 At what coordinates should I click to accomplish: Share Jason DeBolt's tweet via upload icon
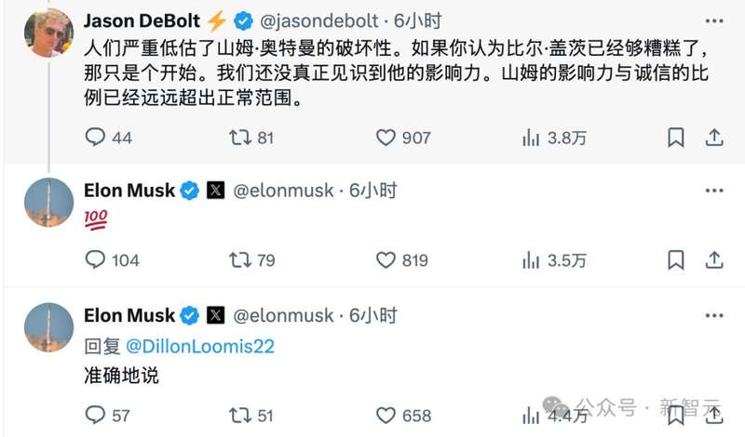click(713, 138)
